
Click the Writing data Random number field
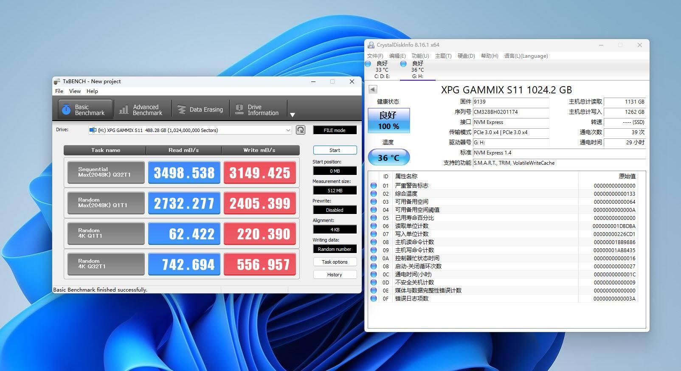[335, 249]
